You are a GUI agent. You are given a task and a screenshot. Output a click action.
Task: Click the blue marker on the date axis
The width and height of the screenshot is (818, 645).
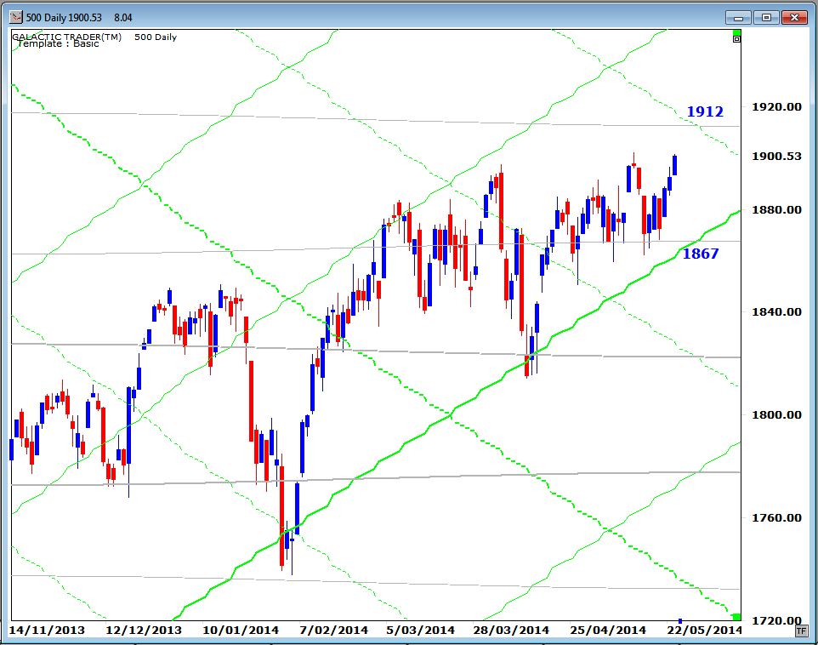[x=680, y=620]
